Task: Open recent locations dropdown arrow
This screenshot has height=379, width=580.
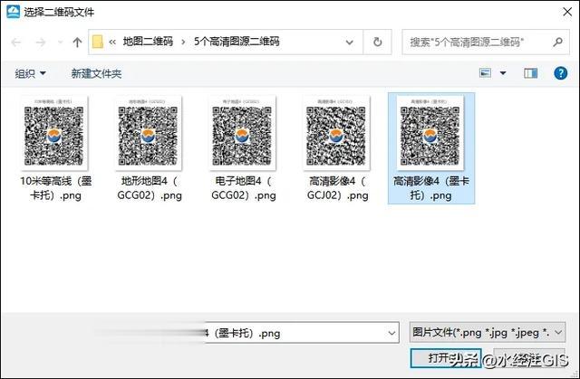Action: click(x=61, y=43)
